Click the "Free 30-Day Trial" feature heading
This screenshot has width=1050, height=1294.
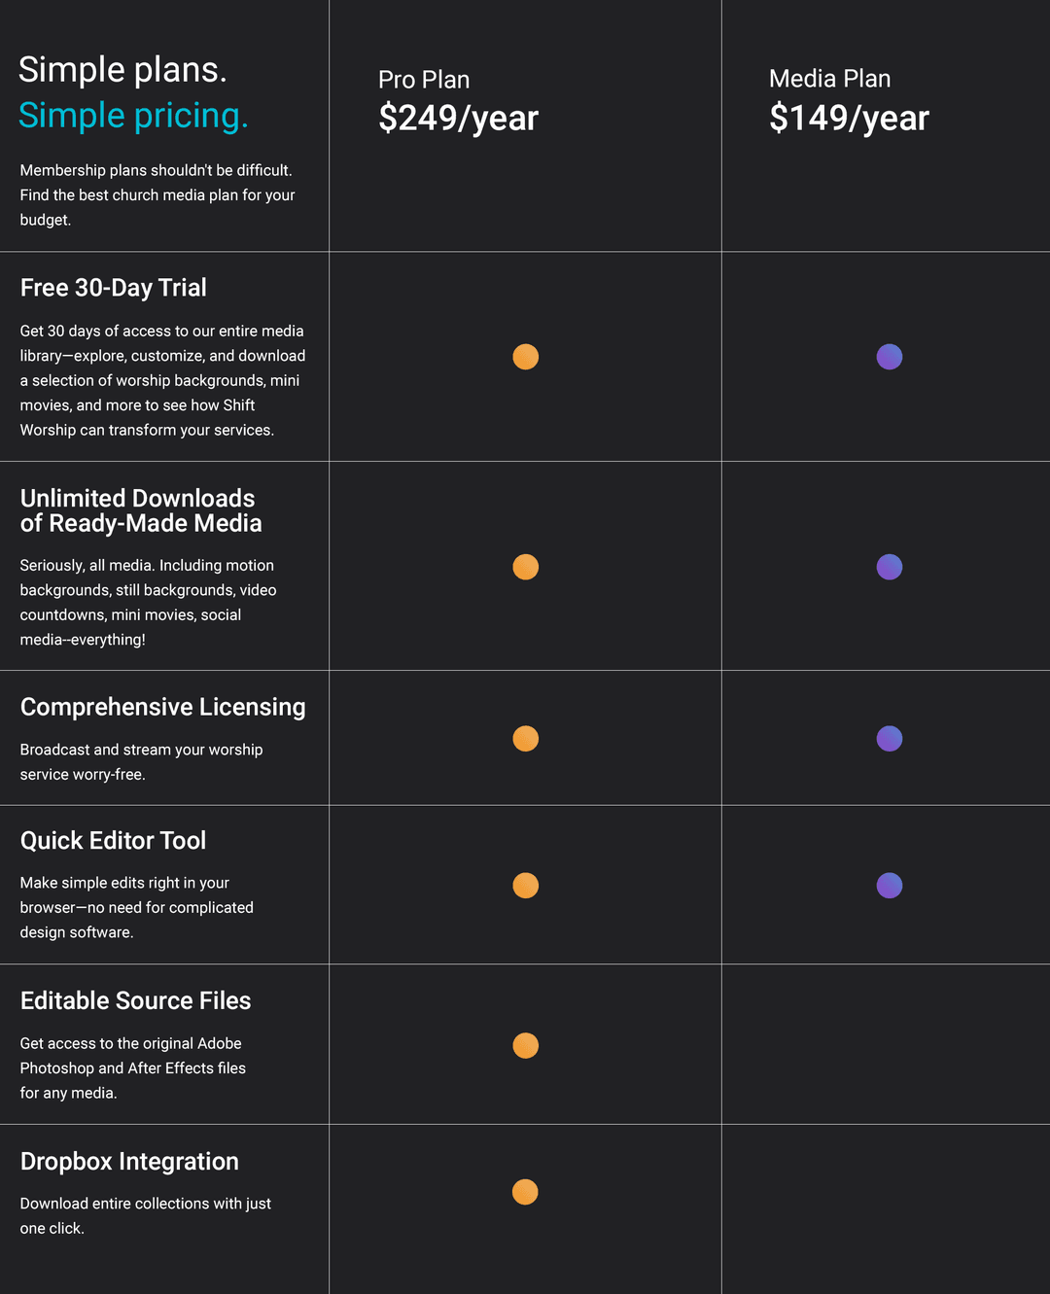pos(113,288)
